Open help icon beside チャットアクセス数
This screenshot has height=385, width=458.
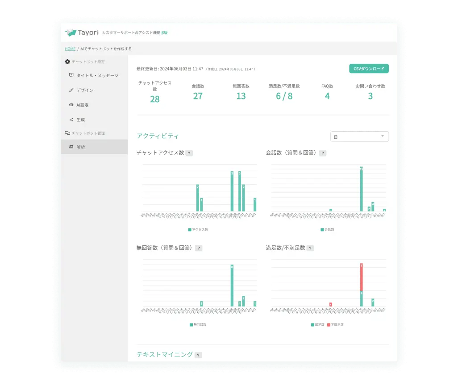tap(189, 153)
